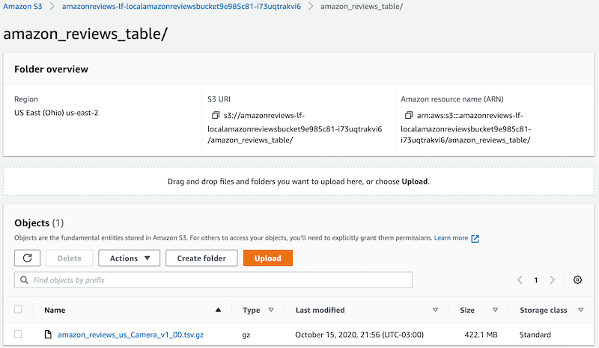Open Type column sort dropdown
599x348 pixels.
coord(271,310)
